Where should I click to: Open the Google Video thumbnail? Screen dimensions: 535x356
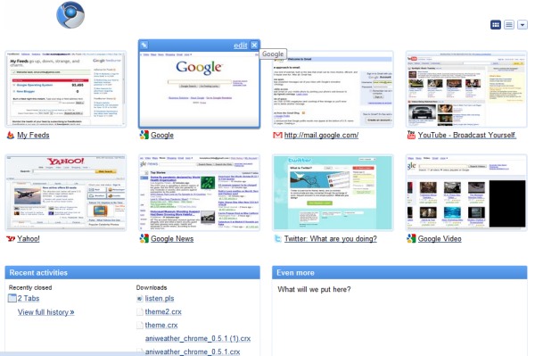click(x=466, y=193)
